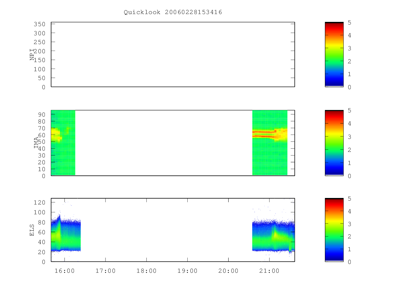Click the 300 tick on NPI axis

(39, 33)
